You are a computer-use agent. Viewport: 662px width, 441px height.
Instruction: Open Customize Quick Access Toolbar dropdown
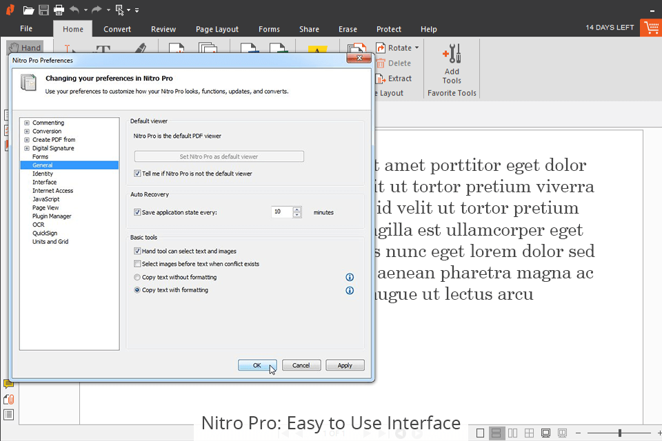[x=137, y=10]
